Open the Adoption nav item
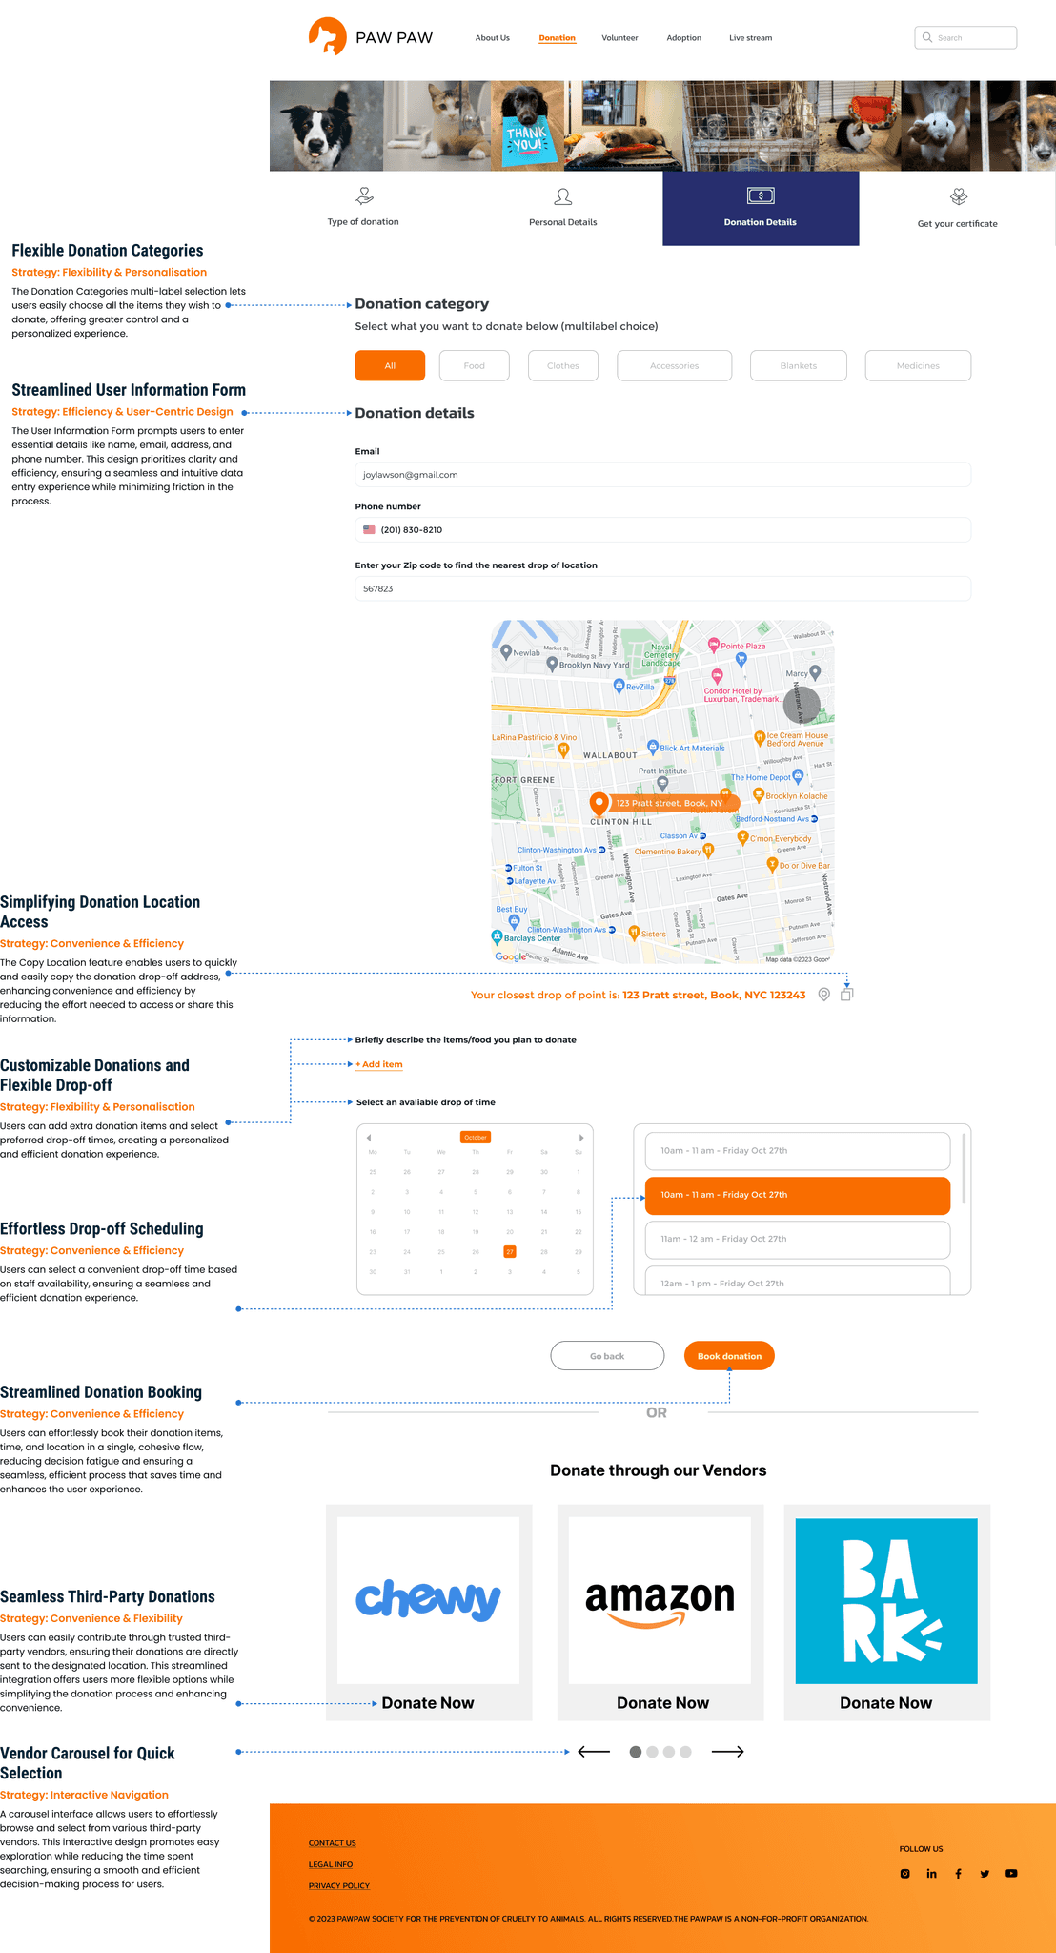 tap(683, 38)
